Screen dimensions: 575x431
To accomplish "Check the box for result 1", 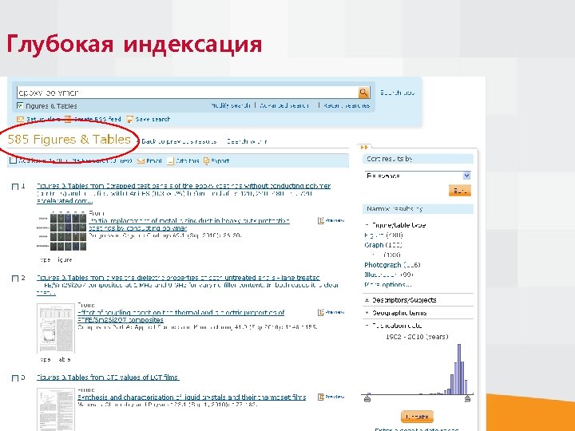I will click(x=15, y=187).
